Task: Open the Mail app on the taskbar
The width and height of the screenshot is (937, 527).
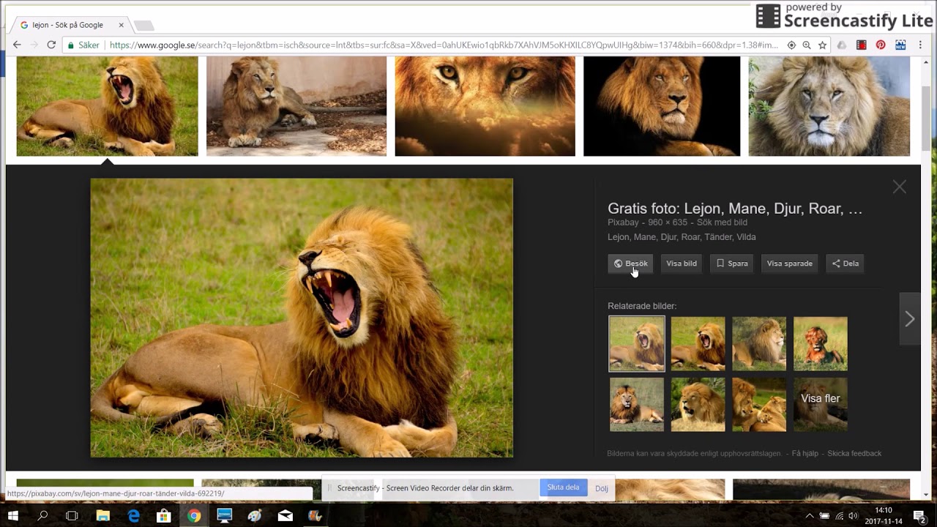Action: point(285,516)
